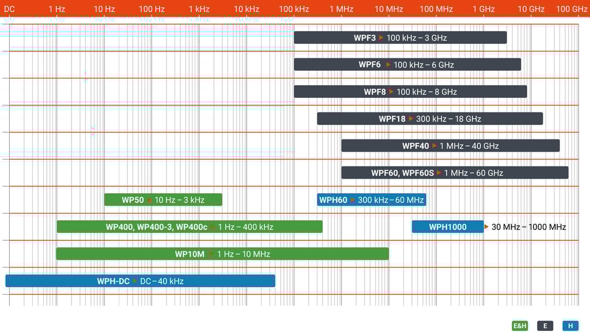The height and width of the screenshot is (332, 590).
Task: Click the WP400, WP400-3, WP400c bar
Action: click(x=190, y=227)
